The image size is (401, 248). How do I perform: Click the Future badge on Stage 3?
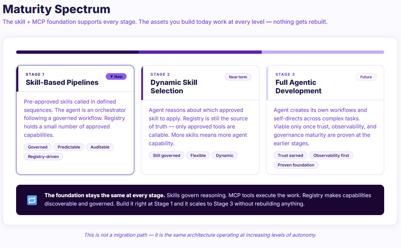click(366, 77)
